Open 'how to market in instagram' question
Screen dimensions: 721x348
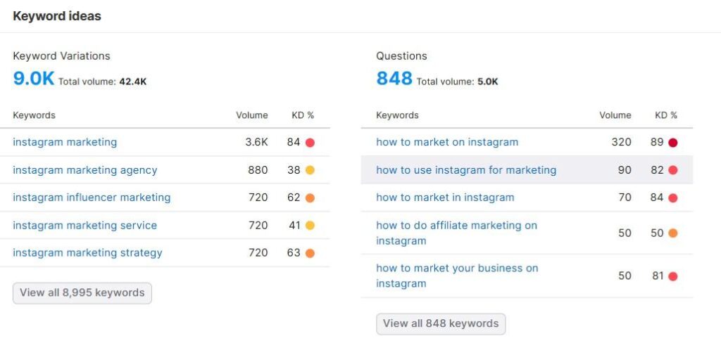click(445, 198)
